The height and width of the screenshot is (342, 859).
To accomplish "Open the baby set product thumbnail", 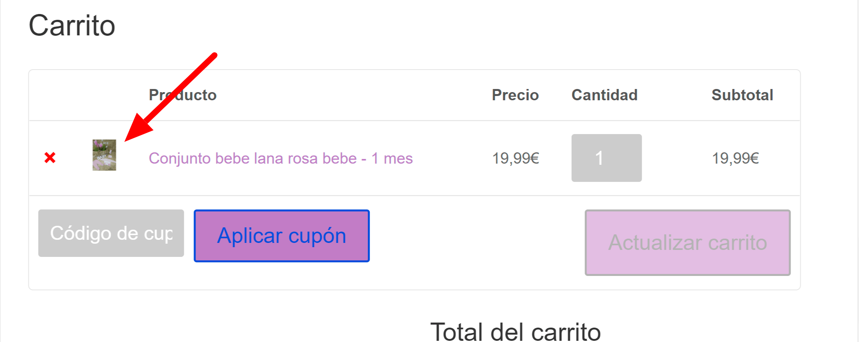I will click(104, 155).
